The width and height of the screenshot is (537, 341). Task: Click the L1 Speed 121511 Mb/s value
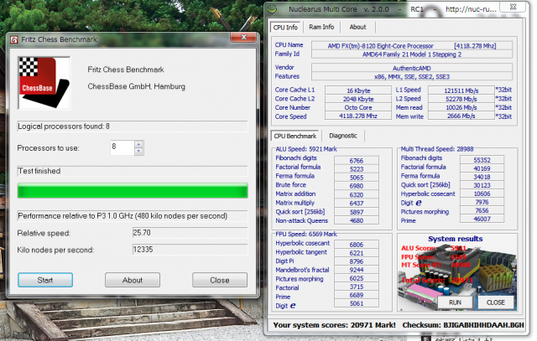(x=461, y=90)
